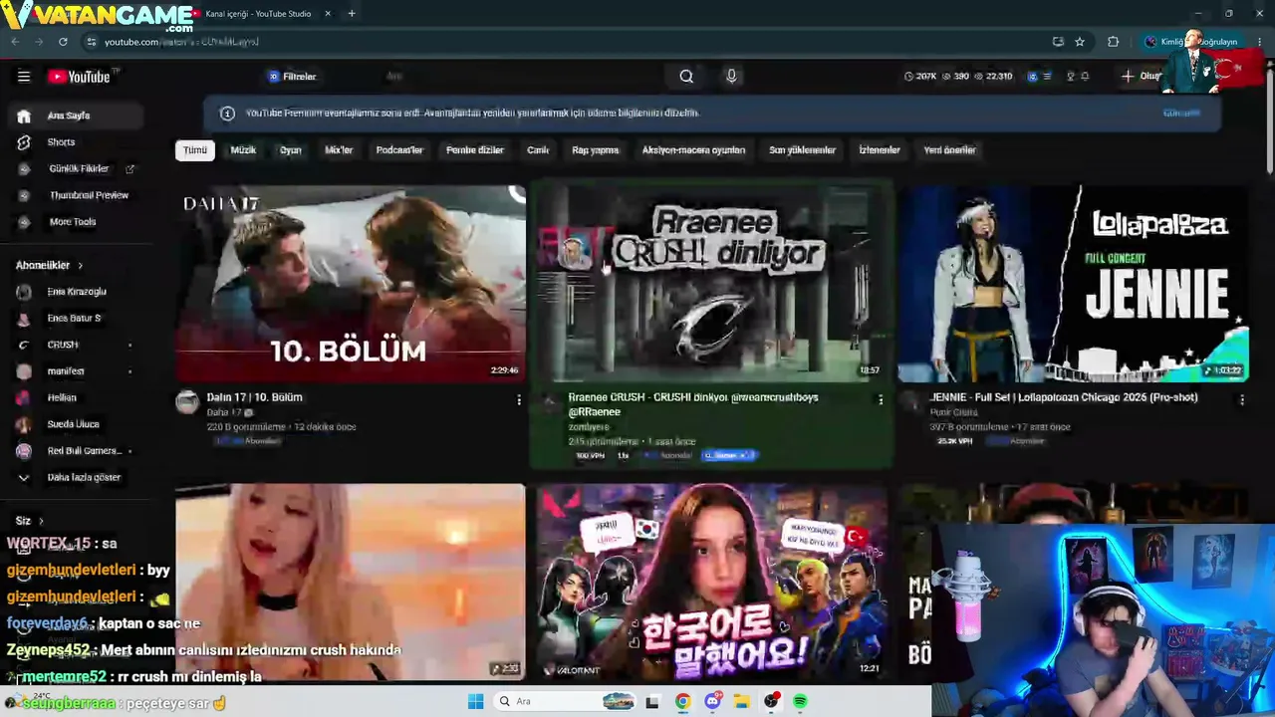This screenshot has width=1275, height=717.
Task: Select the Rap yapma filter chip
Action: (x=596, y=150)
